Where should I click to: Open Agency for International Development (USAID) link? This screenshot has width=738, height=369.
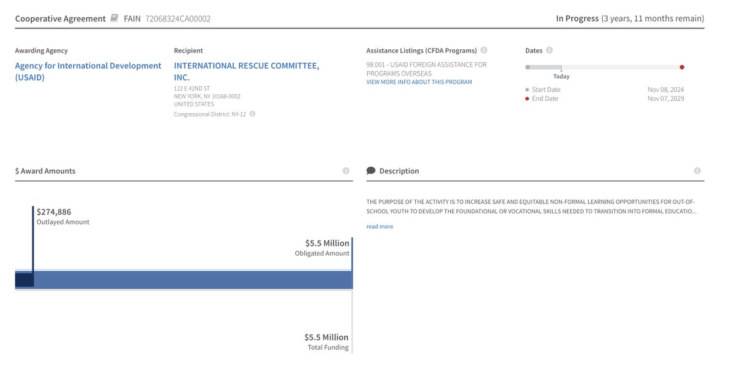[x=88, y=71]
